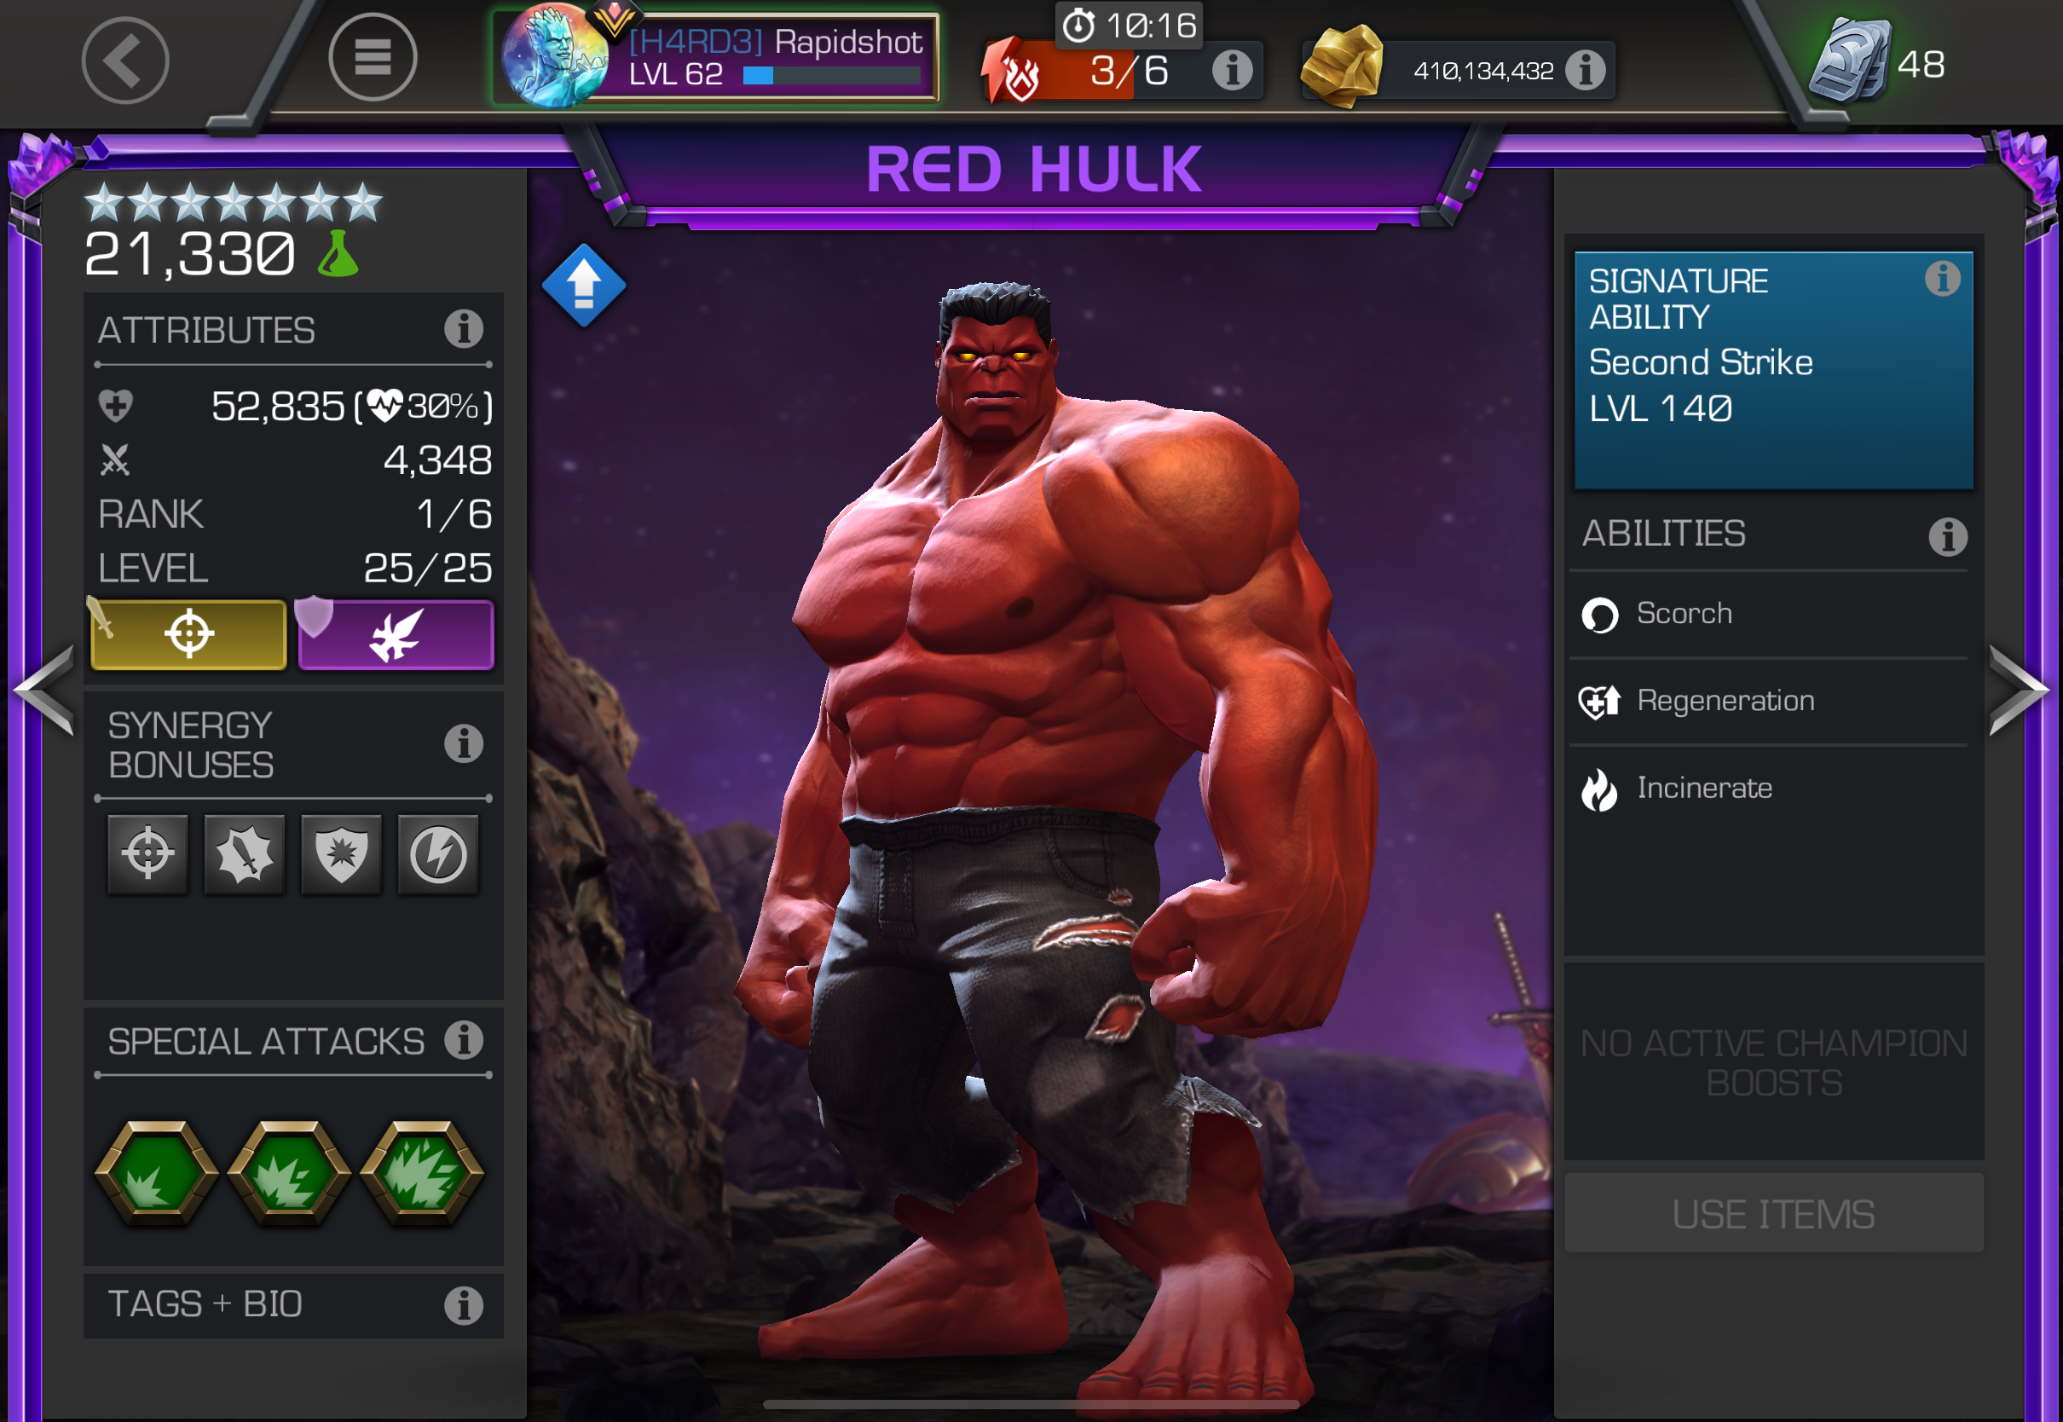Open Synergy Bonuses info icon
2063x1422 pixels.
point(463,743)
